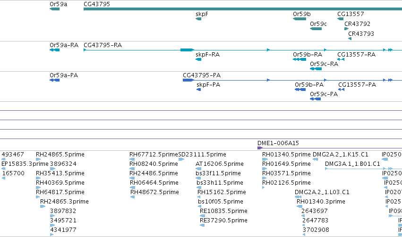Screen dimensions: 402x237
Task: Select the skpF gene arrow
Action: (x=198, y=19)
